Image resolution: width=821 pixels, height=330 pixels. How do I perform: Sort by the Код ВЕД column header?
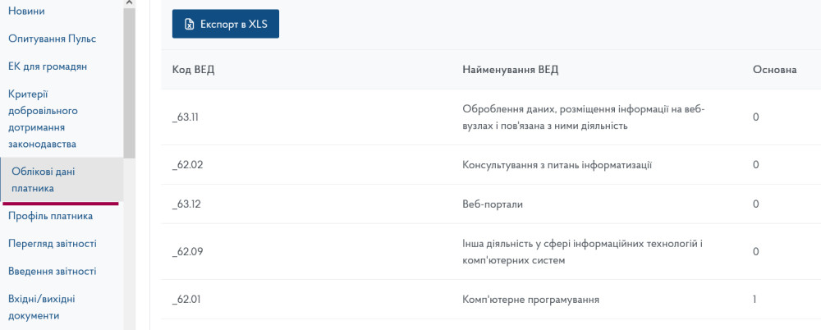pos(193,70)
